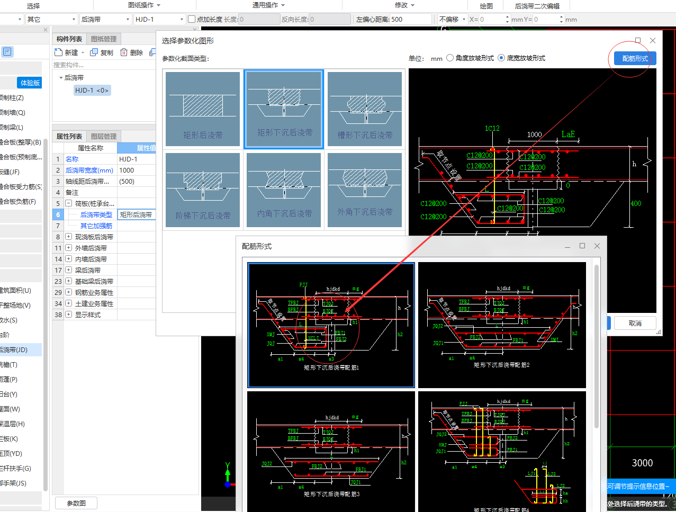Image resolution: width=676 pixels, height=512 pixels.
Task: Choose the bottom-right 配筋4 reinforcement diagram
Action: pos(502,452)
